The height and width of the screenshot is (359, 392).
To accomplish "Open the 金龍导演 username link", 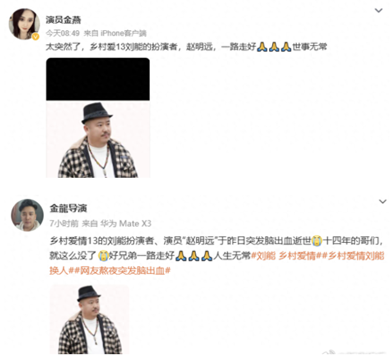I will pyautogui.click(x=68, y=208).
